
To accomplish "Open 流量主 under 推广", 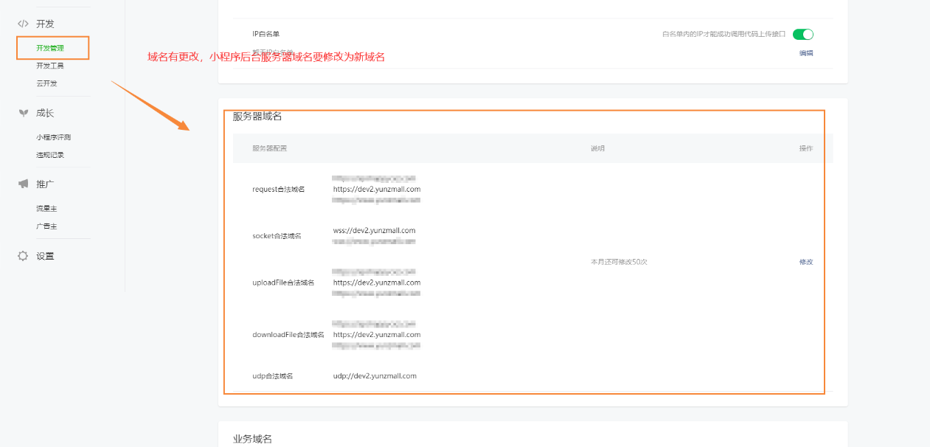I will point(46,209).
